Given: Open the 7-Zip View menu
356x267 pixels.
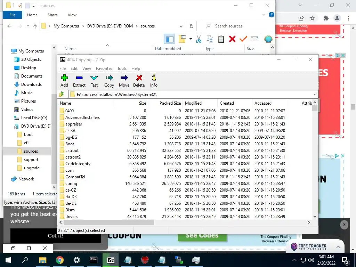Looking at the screenshot, I should click(87, 68).
